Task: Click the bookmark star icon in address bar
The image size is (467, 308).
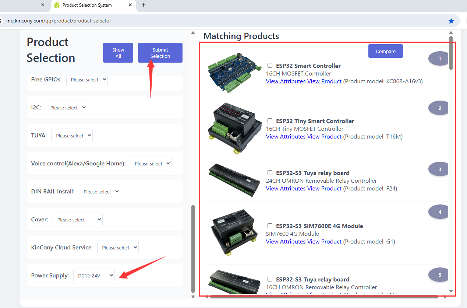Action: [x=451, y=21]
